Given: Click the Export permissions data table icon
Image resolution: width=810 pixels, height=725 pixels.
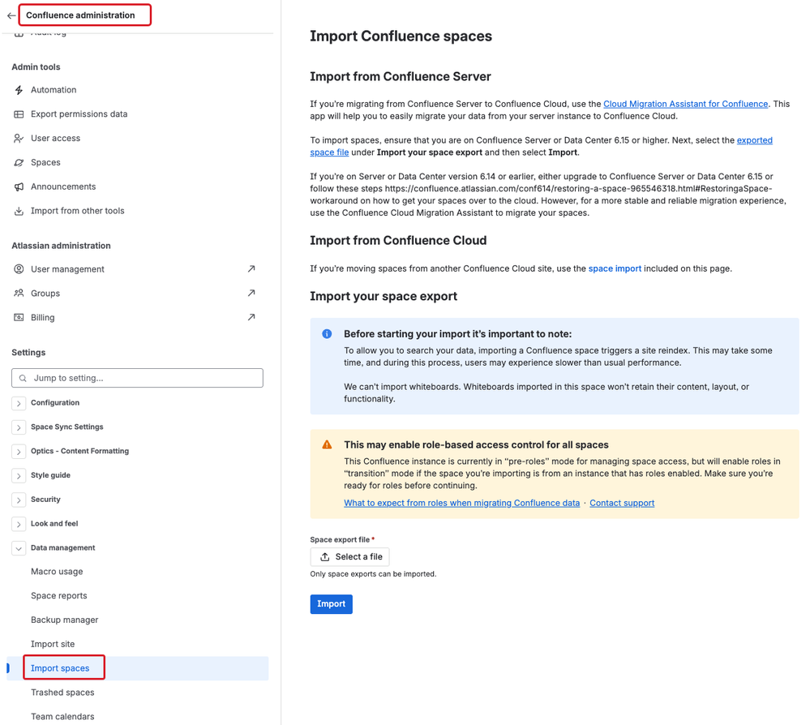Looking at the screenshot, I should click(x=19, y=114).
